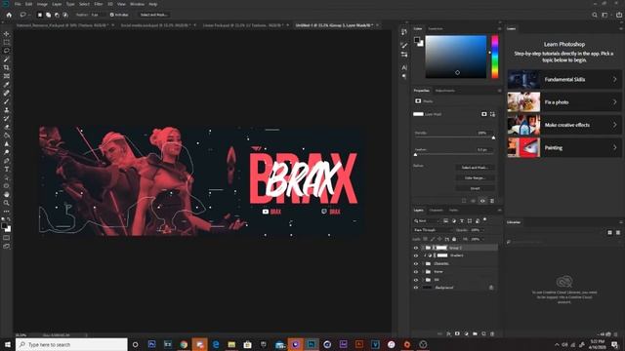The height and width of the screenshot is (351, 625).
Task: Click the mask Density slider handle
Action: pos(493,137)
